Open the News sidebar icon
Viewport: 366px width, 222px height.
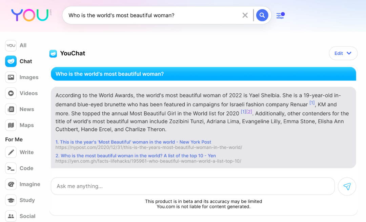point(11,109)
